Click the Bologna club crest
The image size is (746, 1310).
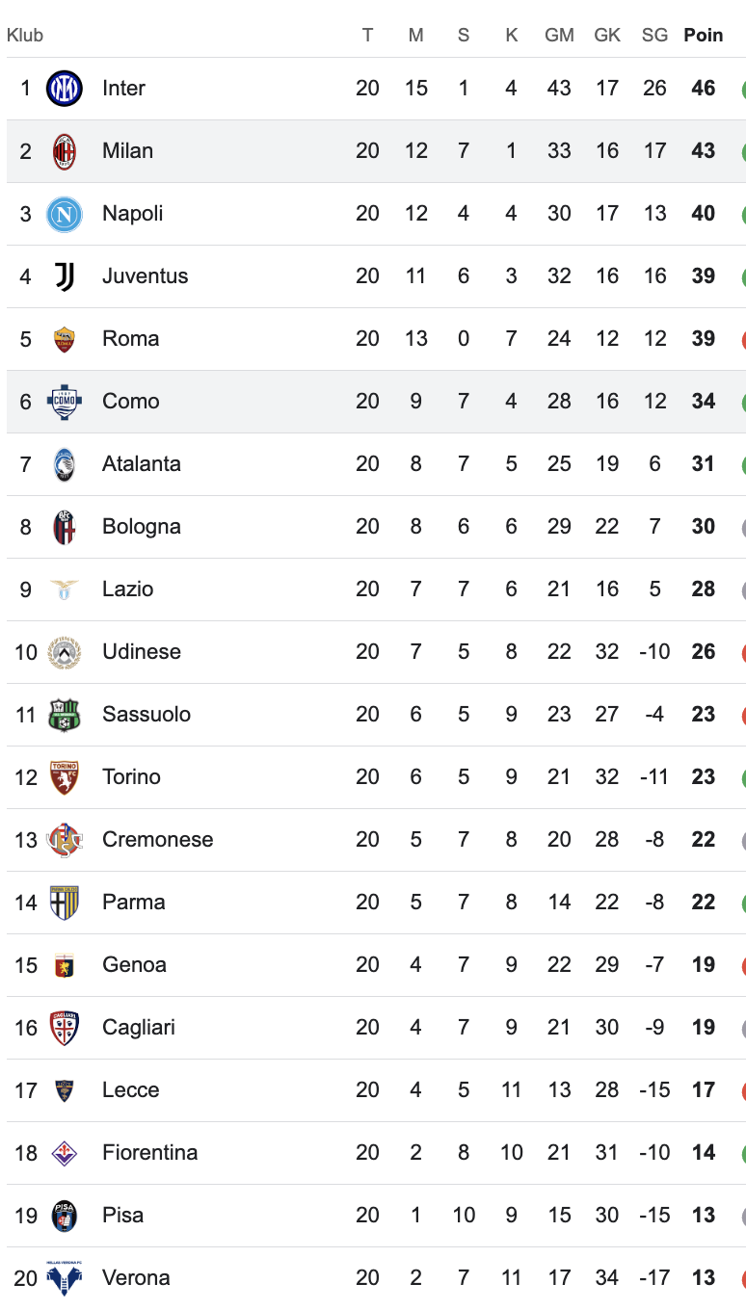pyautogui.click(x=65, y=527)
